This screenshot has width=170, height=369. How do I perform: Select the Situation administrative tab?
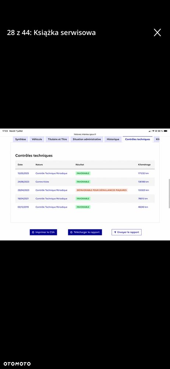pos(86,139)
